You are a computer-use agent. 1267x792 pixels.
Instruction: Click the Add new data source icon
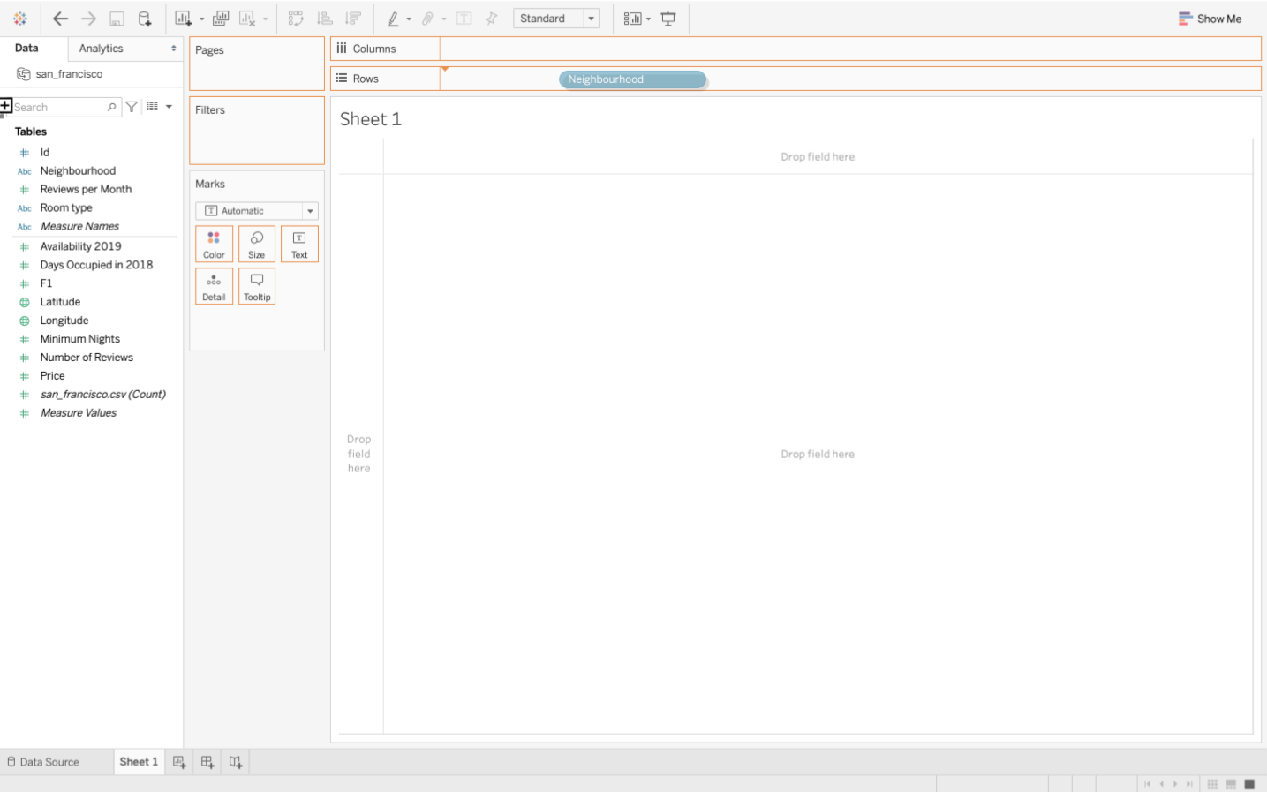145,19
